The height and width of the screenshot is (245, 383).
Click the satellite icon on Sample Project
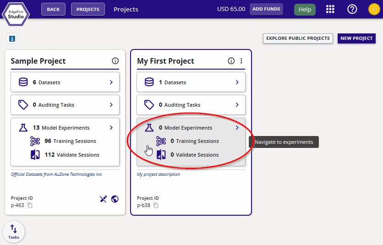(x=104, y=199)
